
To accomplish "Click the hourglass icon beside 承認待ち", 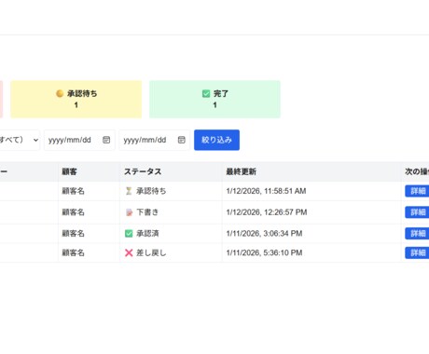I will (129, 191).
